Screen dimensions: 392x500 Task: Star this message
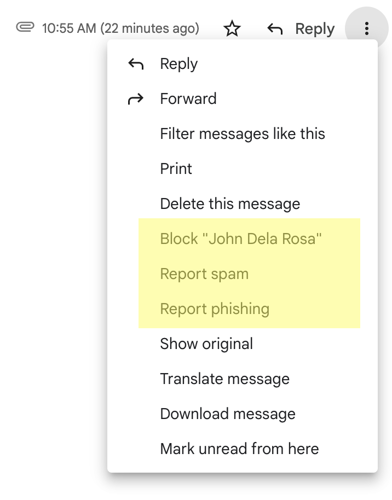[233, 28]
